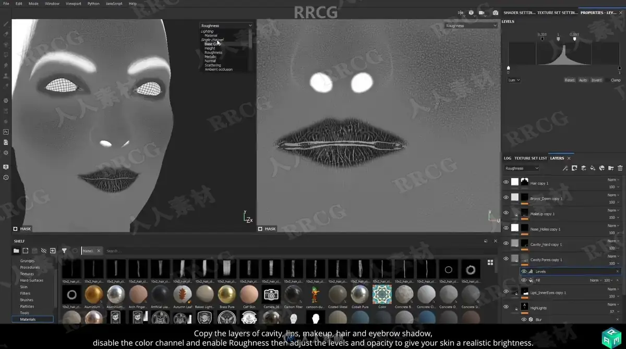Open blend mode dropdown of Fill effect
This screenshot has width=626, height=349.
(595, 280)
